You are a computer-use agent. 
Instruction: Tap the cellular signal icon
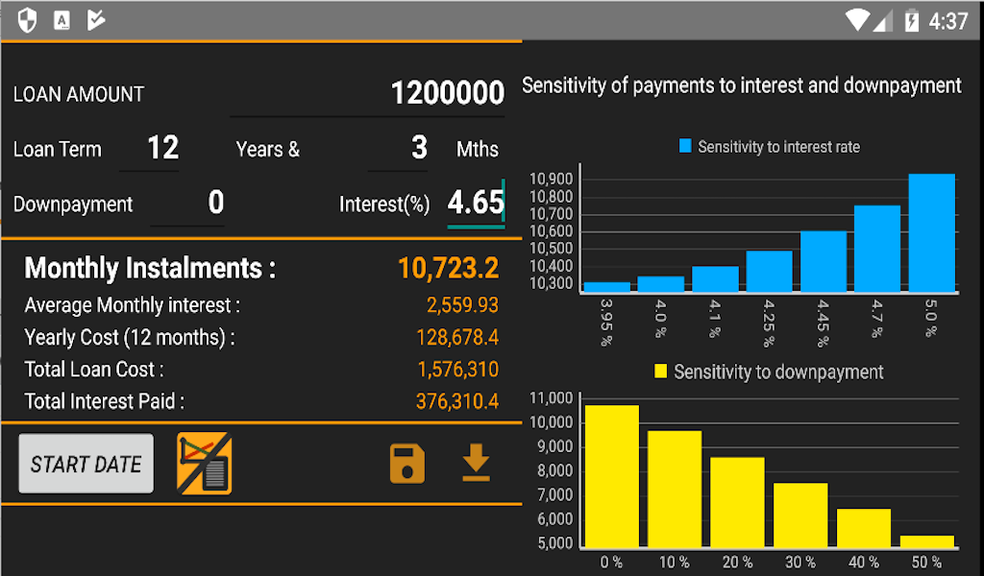pyautogui.click(x=882, y=21)
